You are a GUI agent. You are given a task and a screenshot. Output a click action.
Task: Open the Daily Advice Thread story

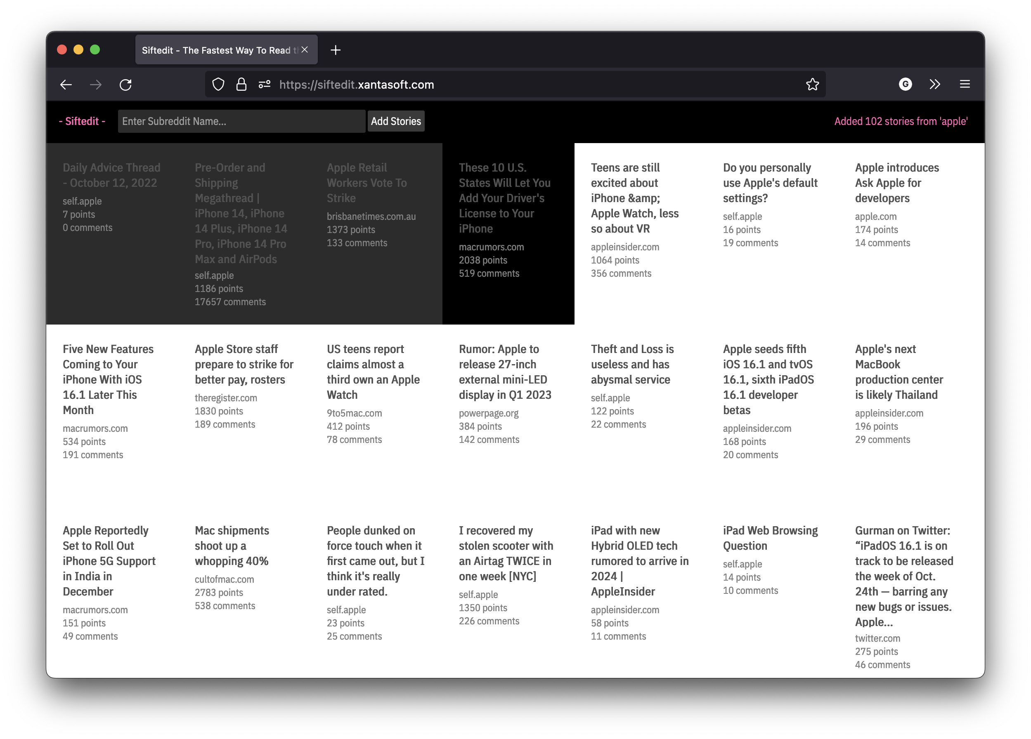[x=111, y=175]
